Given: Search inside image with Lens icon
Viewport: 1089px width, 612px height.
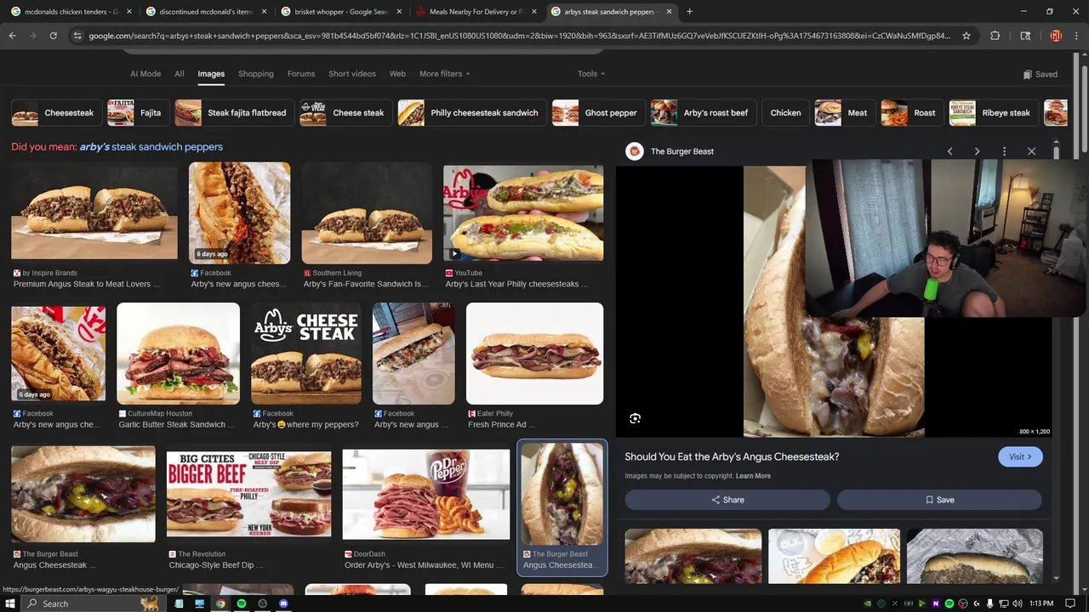Looking at the screenshot, I should (635, 418).
